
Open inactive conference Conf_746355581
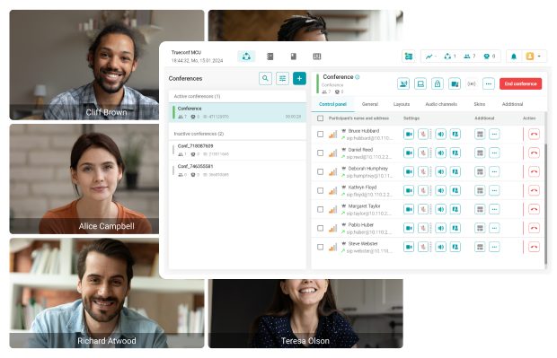click(x=238, y=170)
